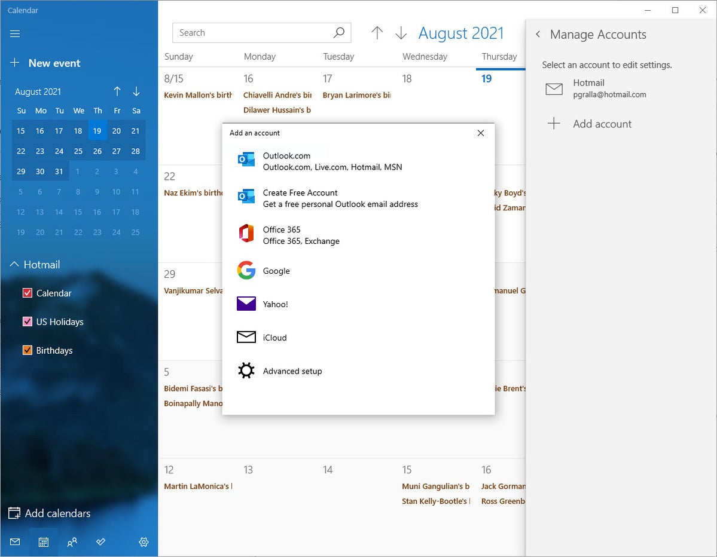Open Chiavelli Andre's birthday event
Screen dimensions: 717x557
point(277,95)
